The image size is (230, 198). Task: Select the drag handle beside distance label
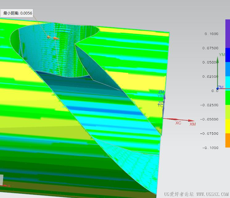pos(0,13)
